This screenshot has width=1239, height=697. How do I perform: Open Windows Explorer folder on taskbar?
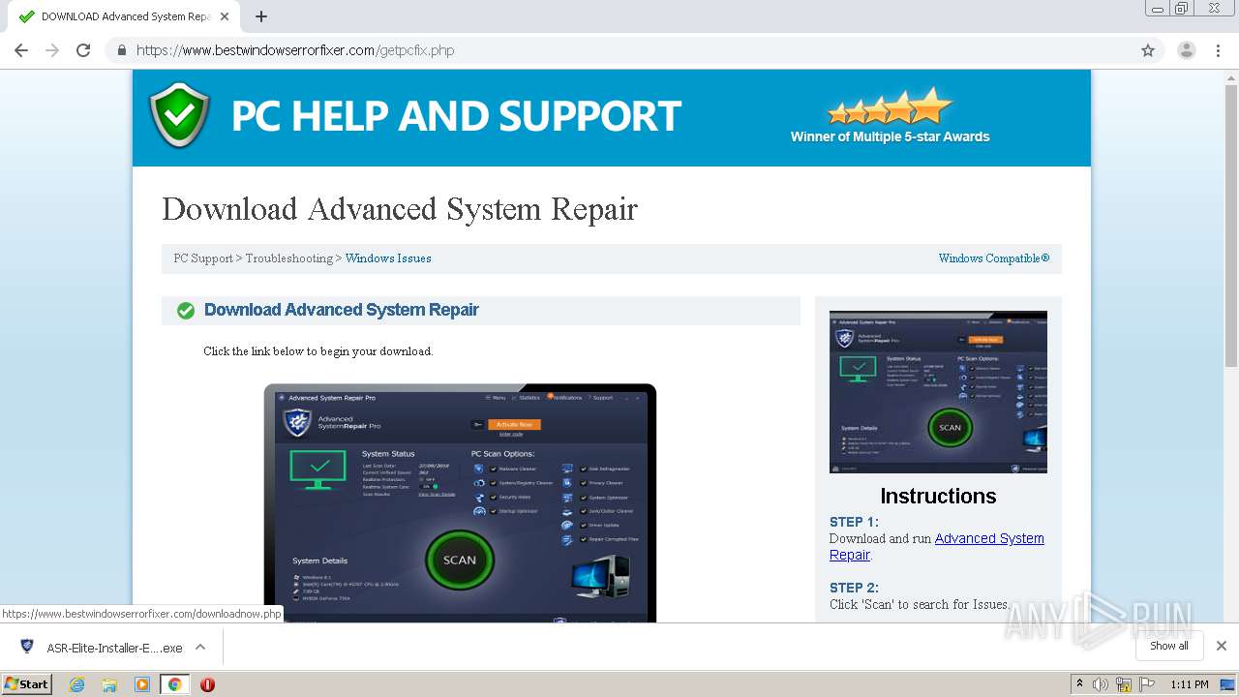pos(109,684)
